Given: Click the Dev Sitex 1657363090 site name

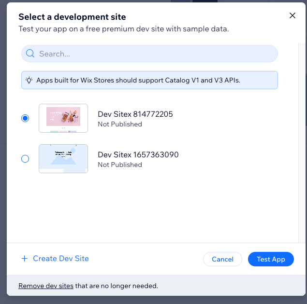Looking at the screenshot, I should point(138,155).
